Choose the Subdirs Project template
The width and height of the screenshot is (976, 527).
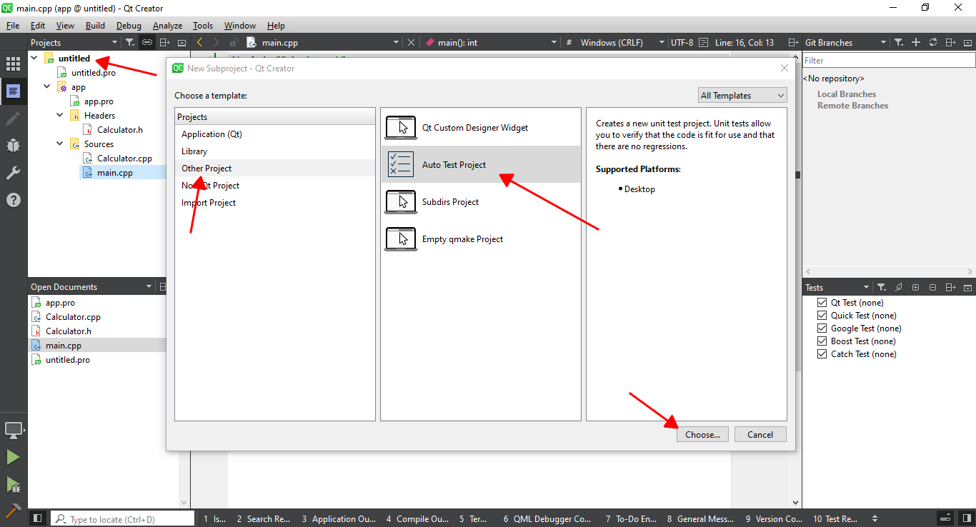[x=481, y=202]
